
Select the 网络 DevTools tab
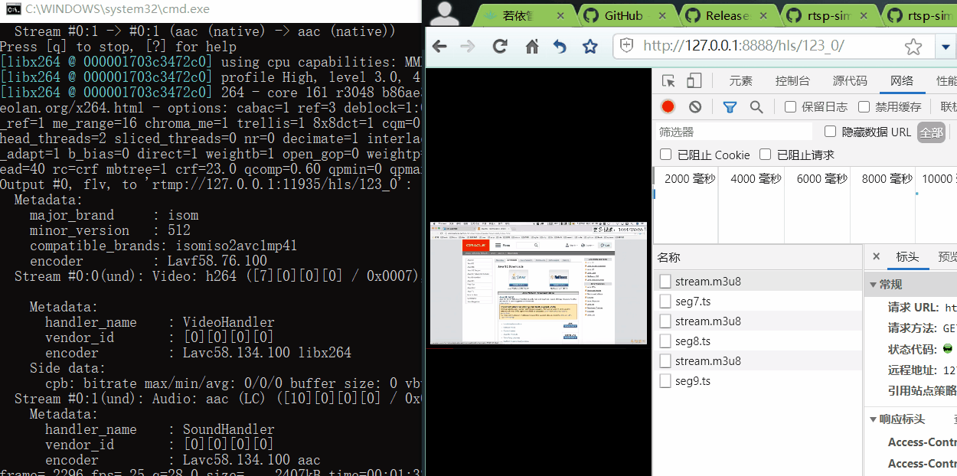tap(902, 81)
